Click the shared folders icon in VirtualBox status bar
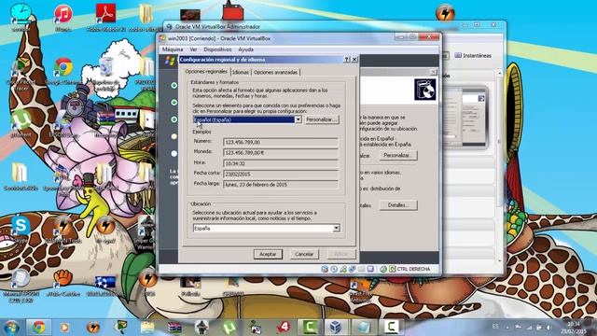The image size is (597, 336). click(361, 270)
